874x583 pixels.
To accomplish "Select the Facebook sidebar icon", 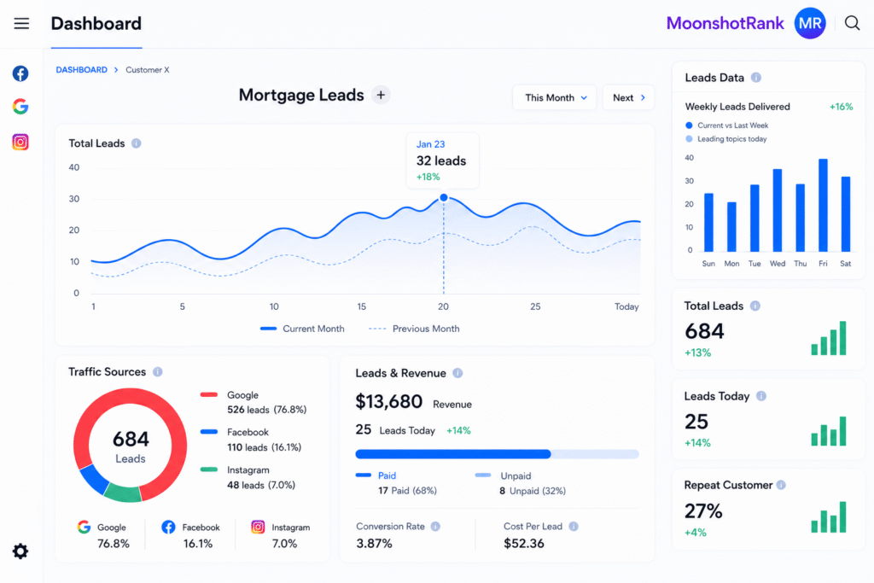I will 20,73.
